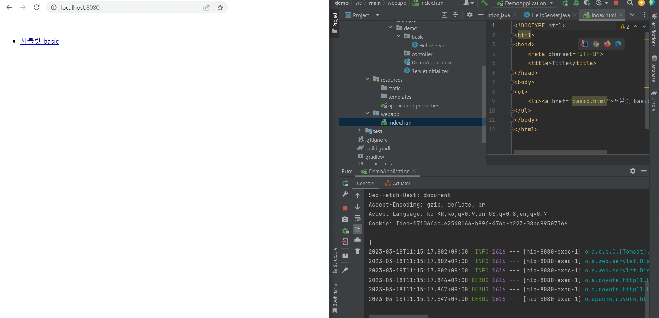Hide the Project tool window
This screenshot has width=659, height=318.
coord(481,15)
